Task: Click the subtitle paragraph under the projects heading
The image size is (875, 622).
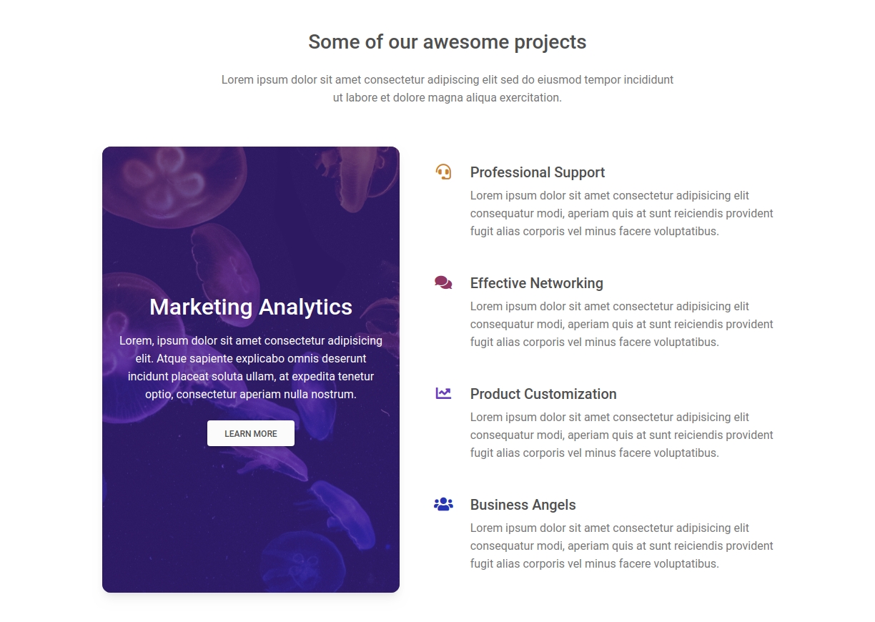Action: (x=448, y=89)
